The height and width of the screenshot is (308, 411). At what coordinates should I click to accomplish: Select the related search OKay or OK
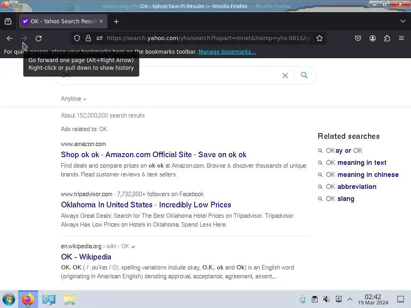[344, 151]
